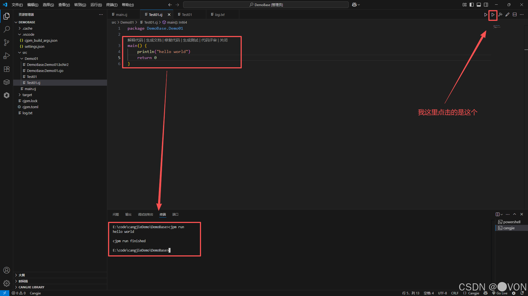The image size is (528, 296).
Task: Click 生成文档 code lens link
Action: [154, 40]
